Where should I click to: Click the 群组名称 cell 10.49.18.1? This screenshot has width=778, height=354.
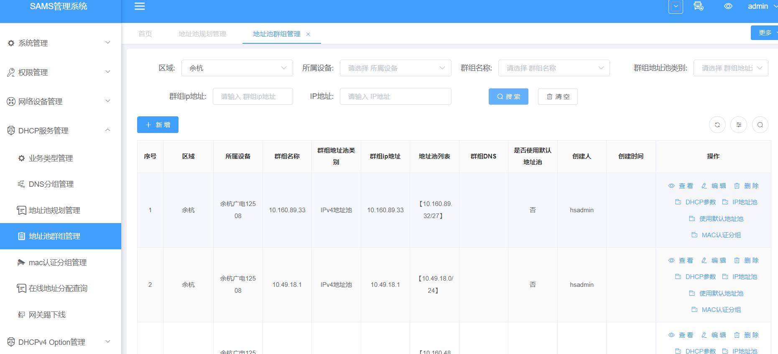pos(287,284)
